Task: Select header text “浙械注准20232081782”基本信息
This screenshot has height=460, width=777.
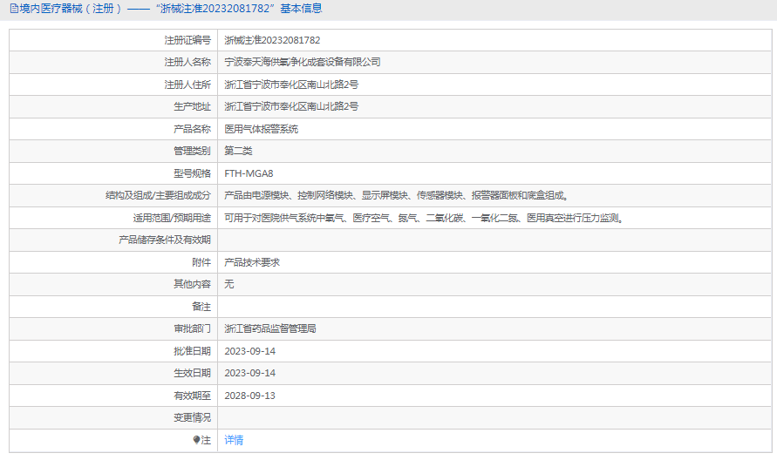Action: (x=241, y=9)
